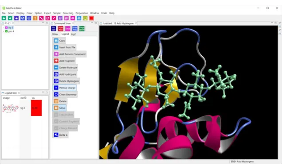
Task: Expand the pro 4 tree node
Action: (3, 31)
